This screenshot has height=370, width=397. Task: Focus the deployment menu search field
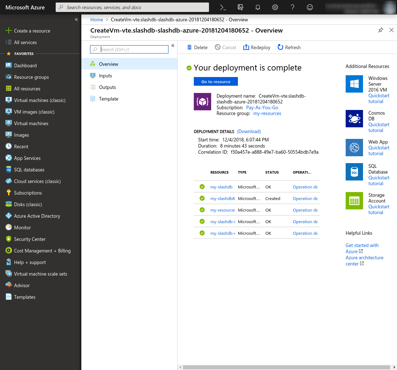coord(133,50)
